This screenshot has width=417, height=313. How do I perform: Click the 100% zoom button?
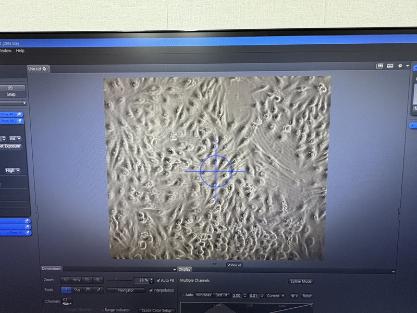77,280
